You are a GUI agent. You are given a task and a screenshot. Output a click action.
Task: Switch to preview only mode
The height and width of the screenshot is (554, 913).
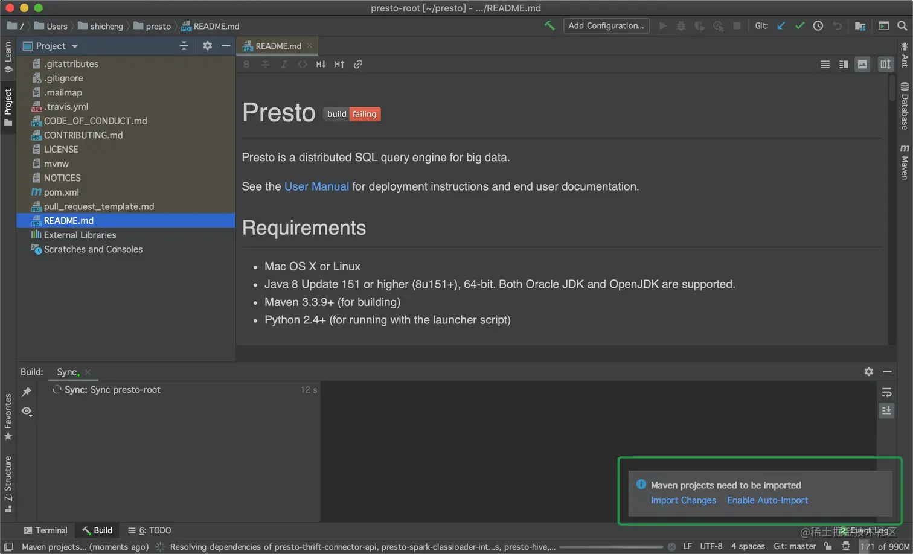pos(862,65)
